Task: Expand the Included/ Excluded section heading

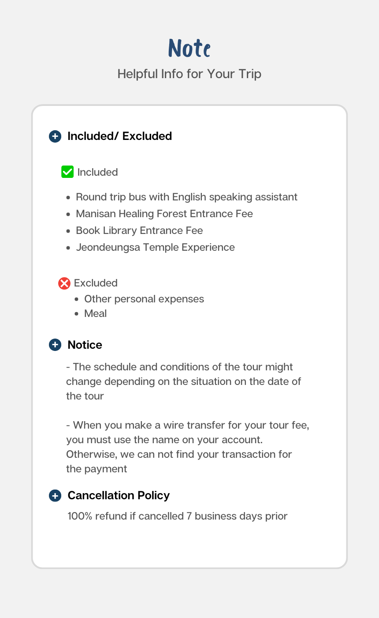Action: click(119, 136)
